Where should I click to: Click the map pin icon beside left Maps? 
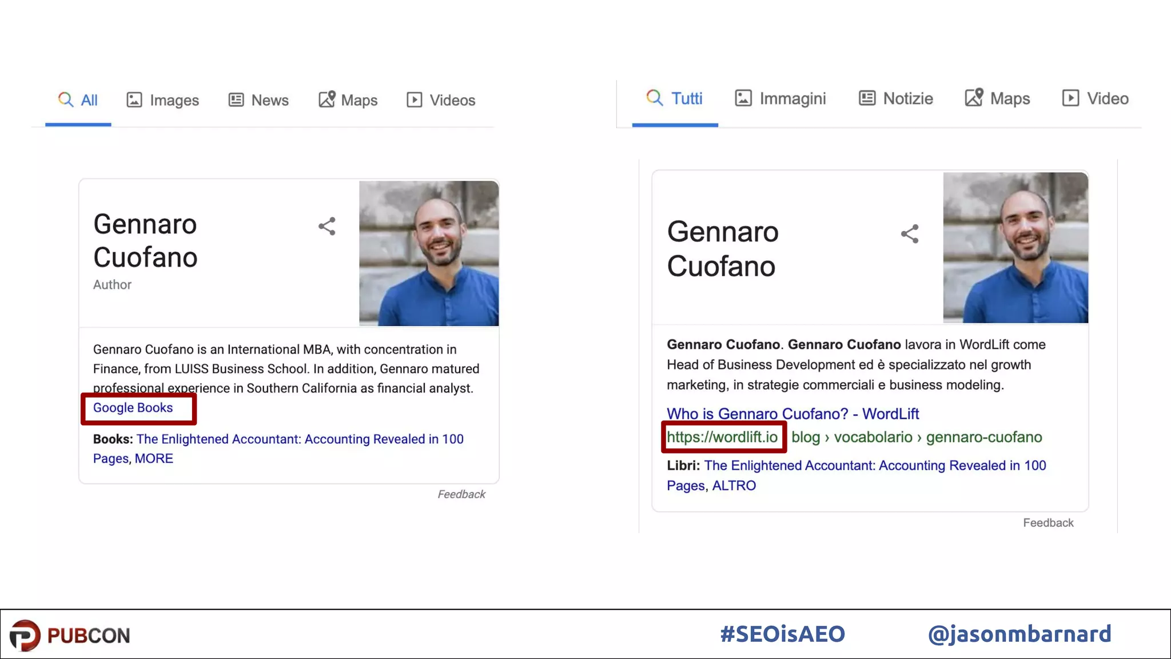click(327, 100)
